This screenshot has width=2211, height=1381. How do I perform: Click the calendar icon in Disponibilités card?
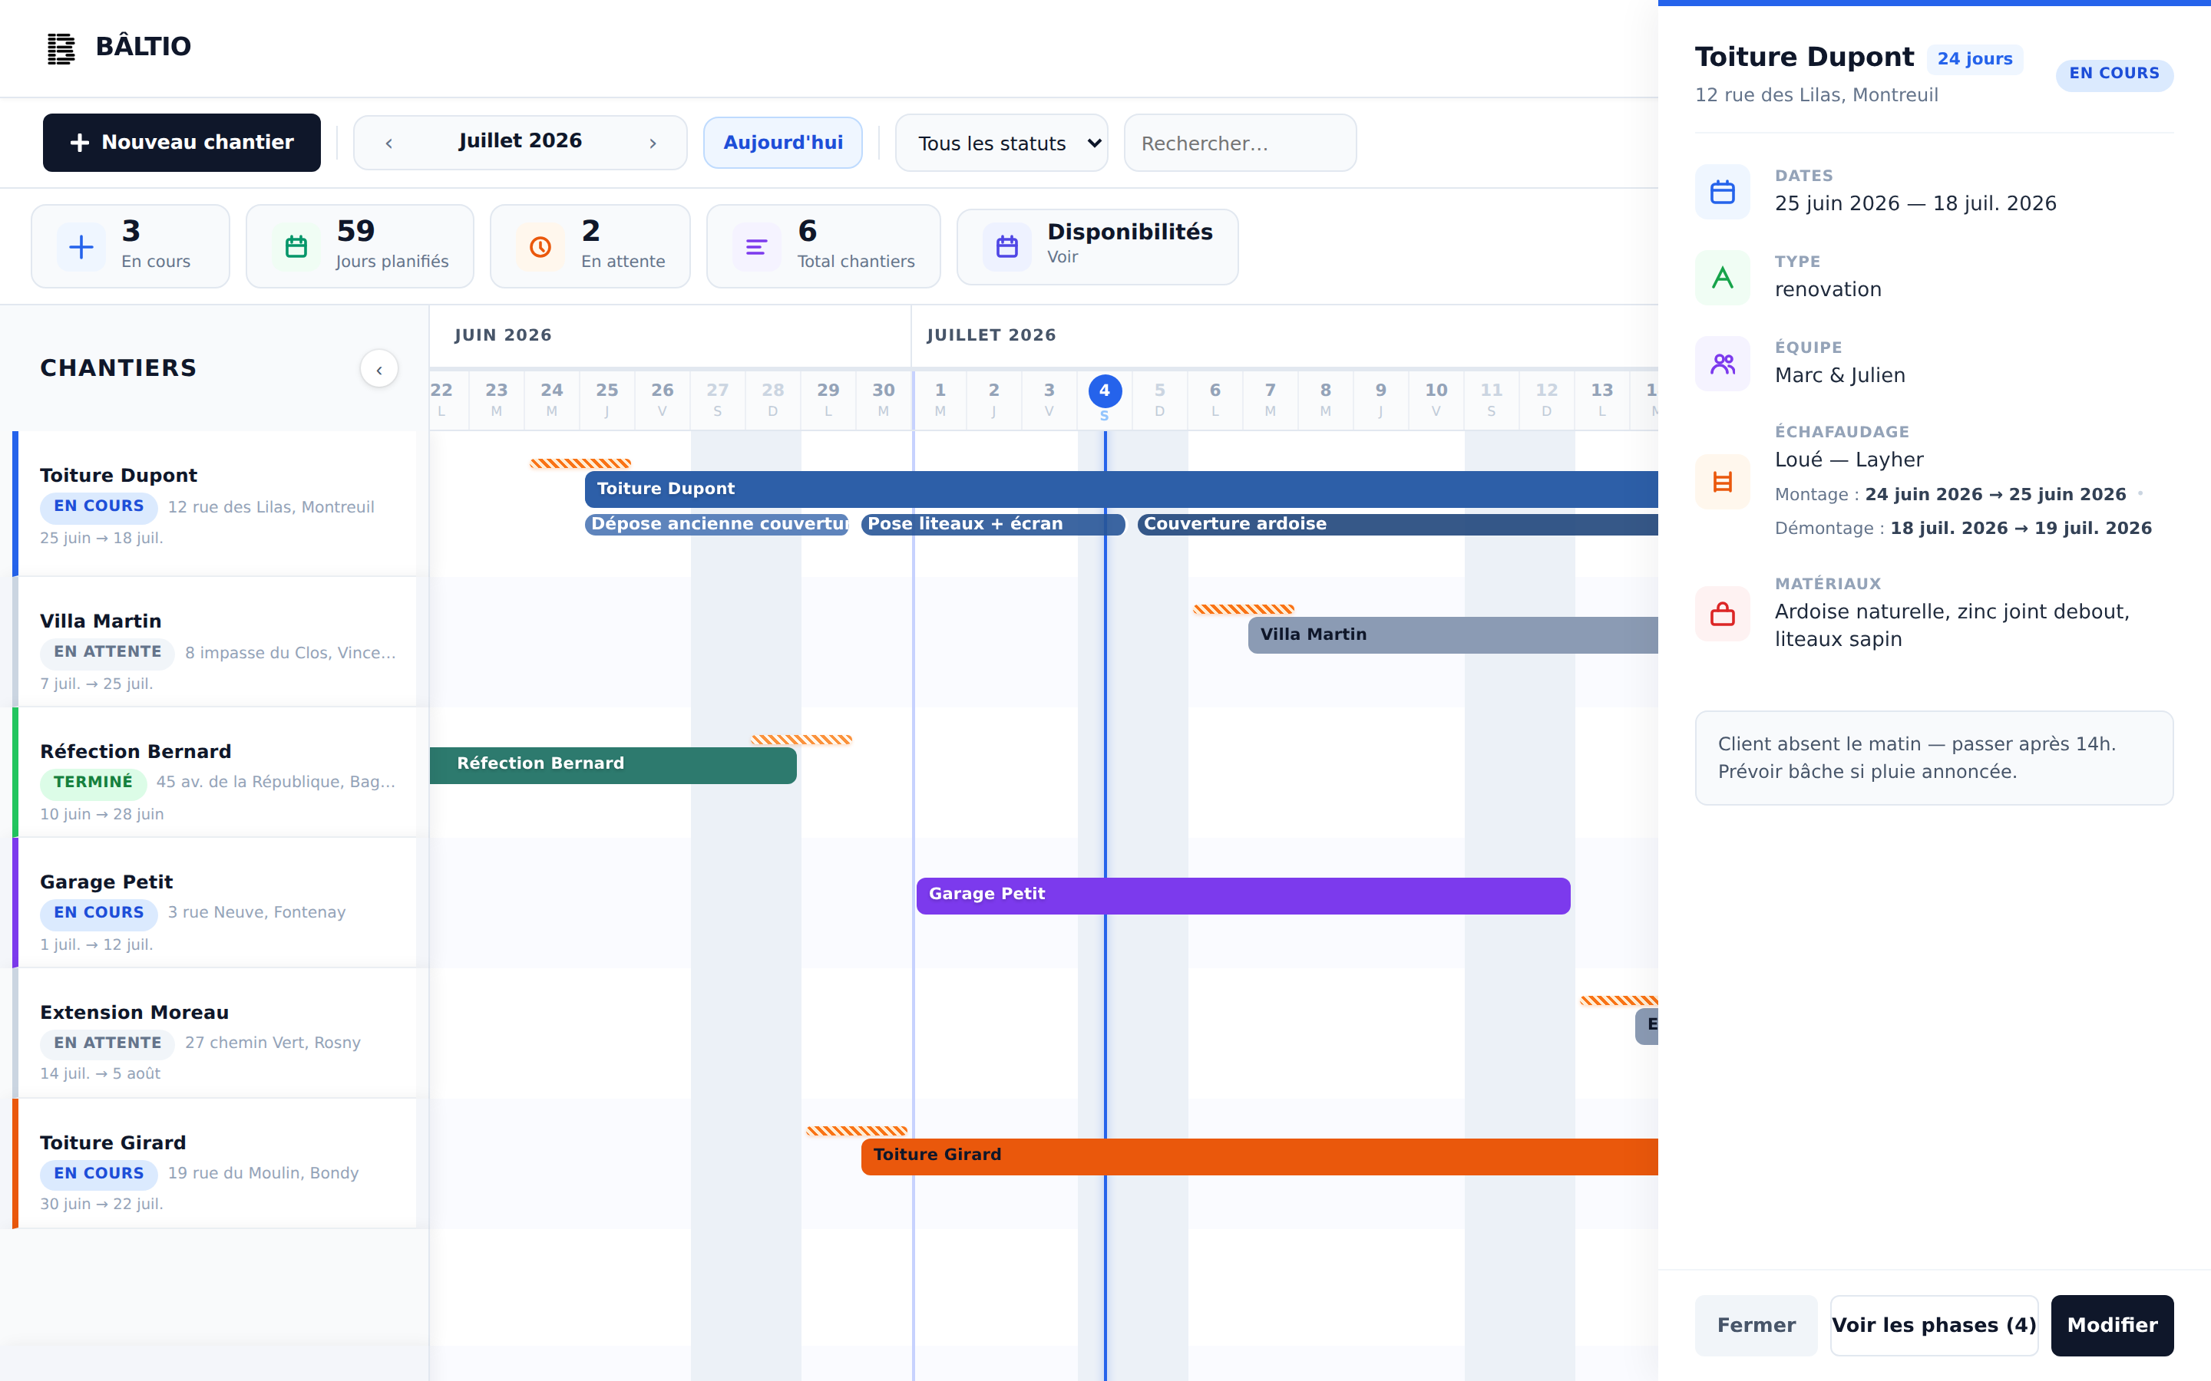coord(1006,246)
